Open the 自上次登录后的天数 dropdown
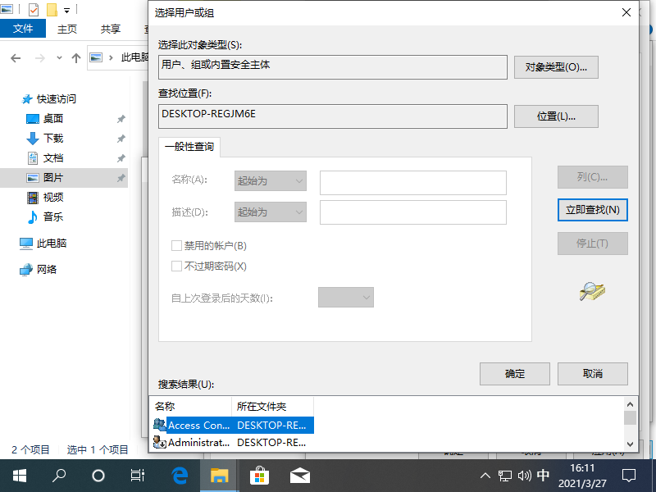Screen dimensions: 656x492 [x=345, y=297]
